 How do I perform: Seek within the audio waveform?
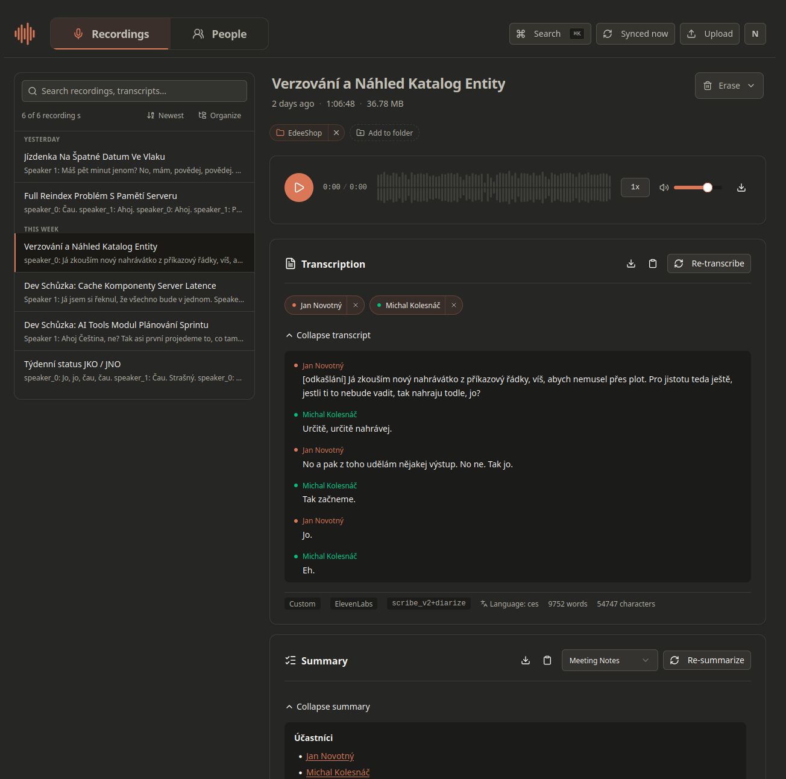coord(494,187)
